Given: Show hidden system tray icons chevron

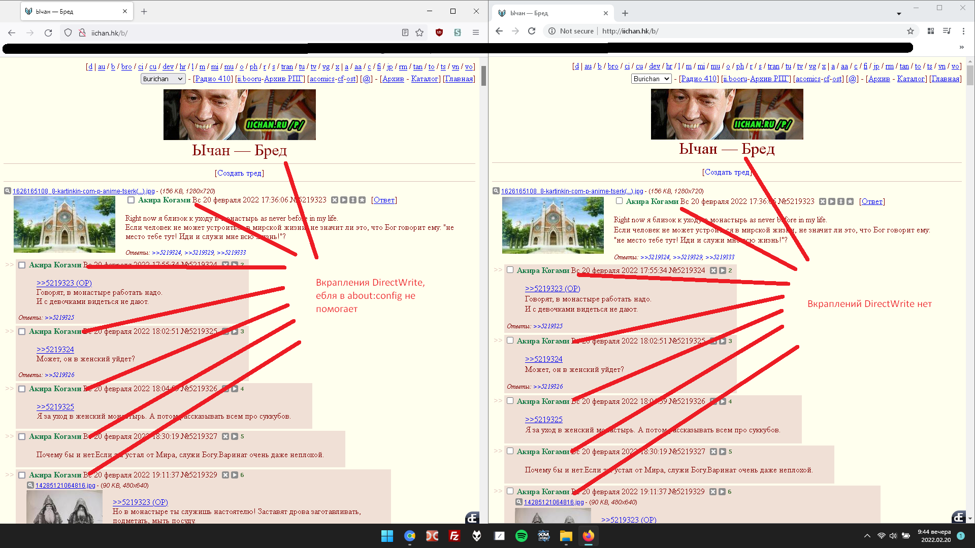Looking at the screenshot, I should point(867,536).
